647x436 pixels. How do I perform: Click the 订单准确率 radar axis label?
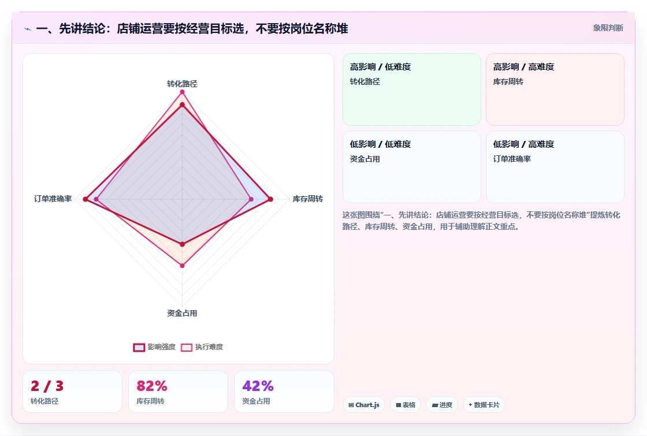(x=53, y=199)
